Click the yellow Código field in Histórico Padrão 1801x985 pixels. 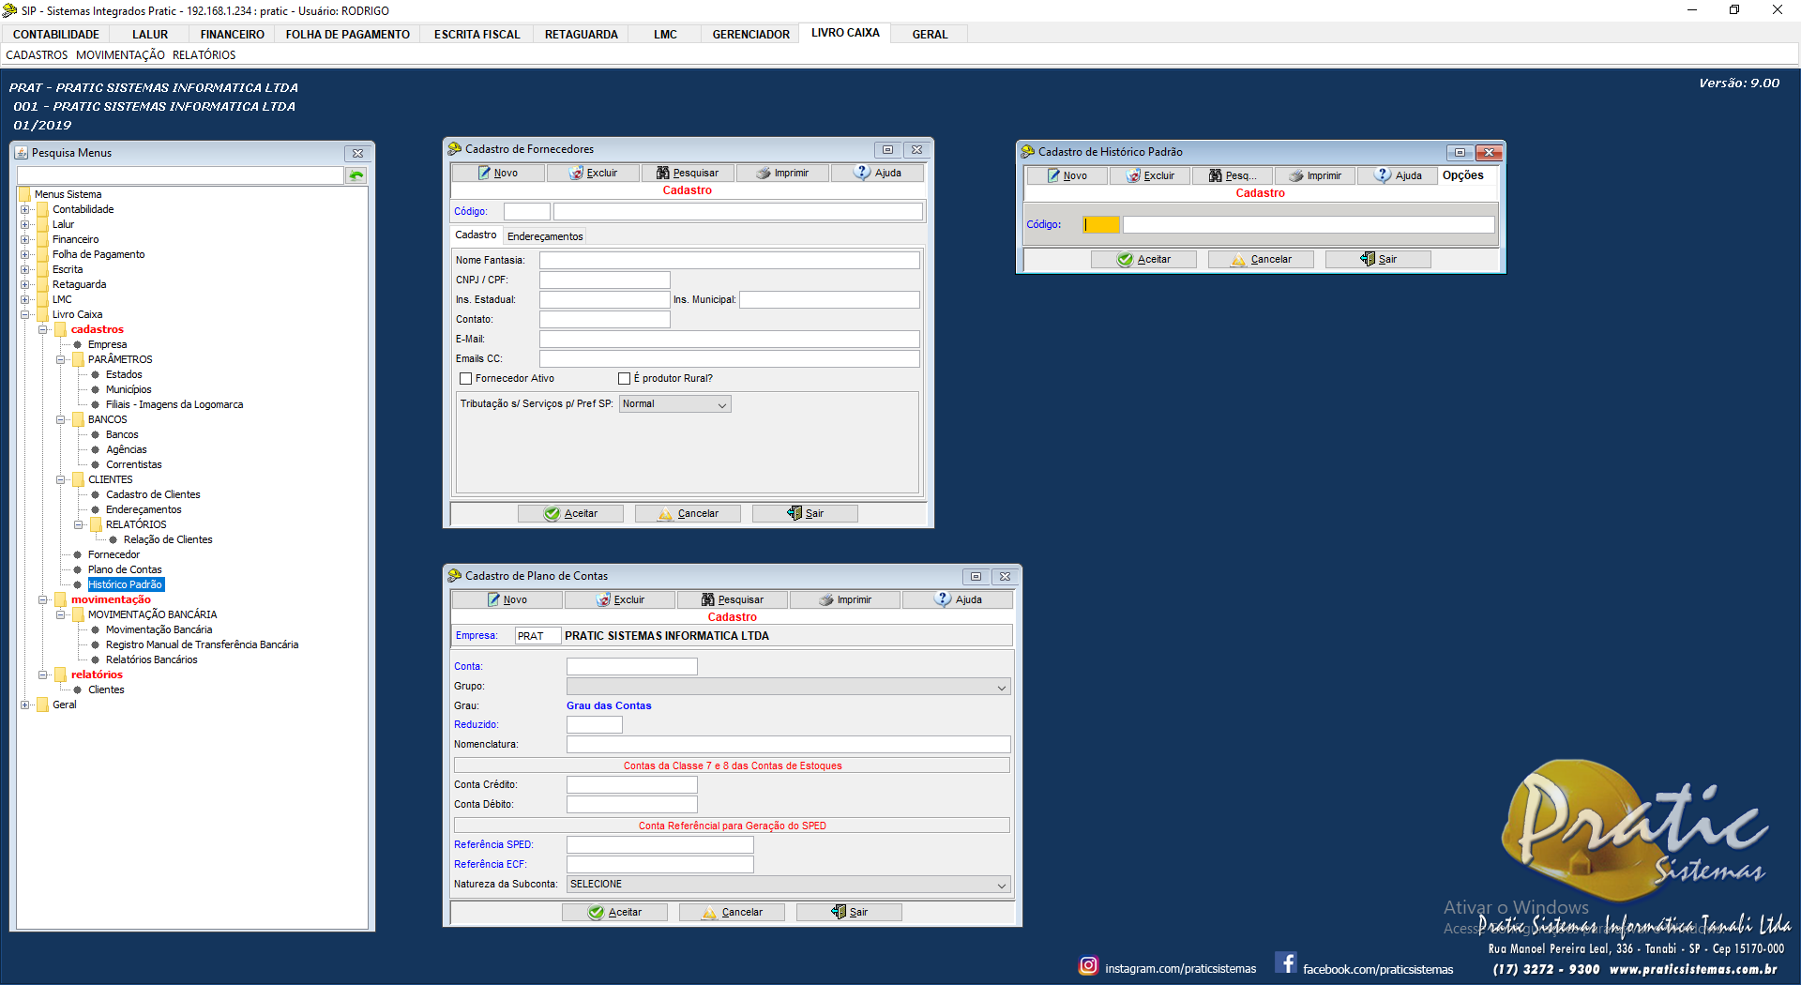pos(1101,225)
